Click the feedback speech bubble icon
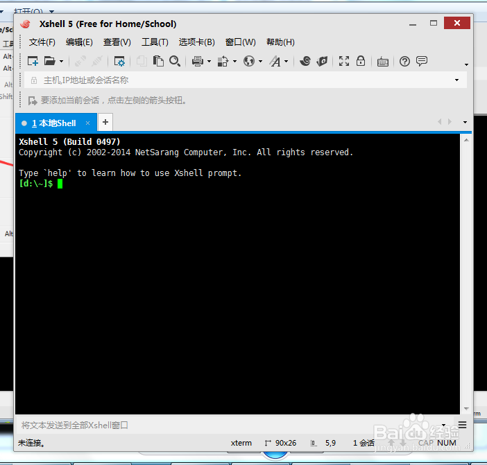 422,61
